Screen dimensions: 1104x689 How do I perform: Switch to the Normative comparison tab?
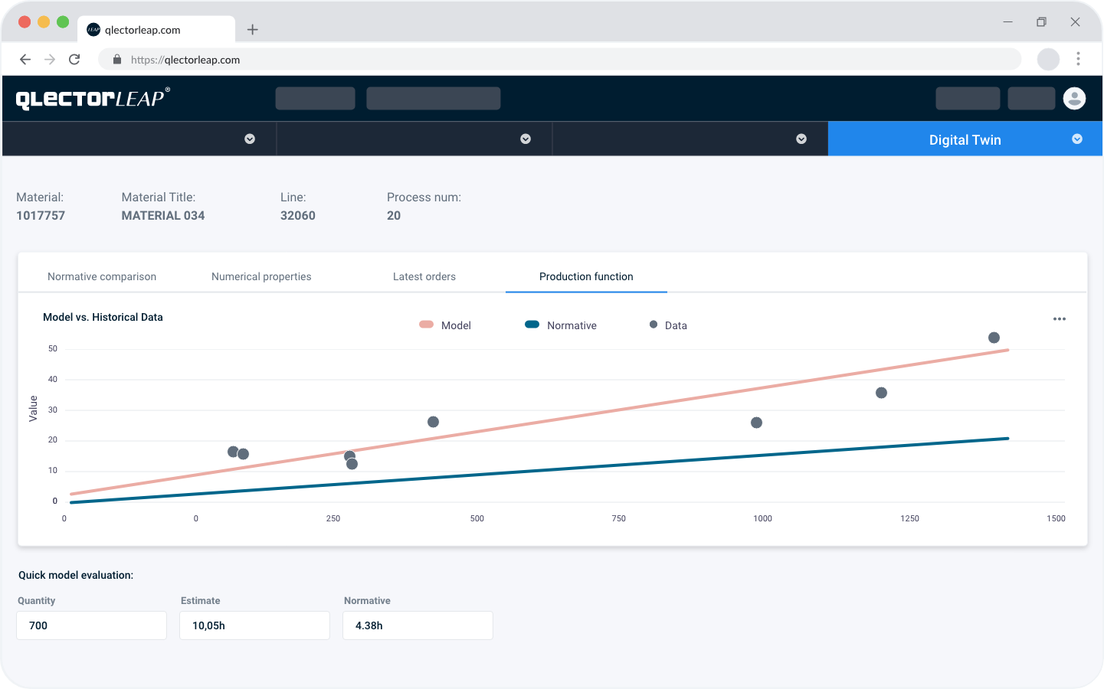tap(102, 276)
